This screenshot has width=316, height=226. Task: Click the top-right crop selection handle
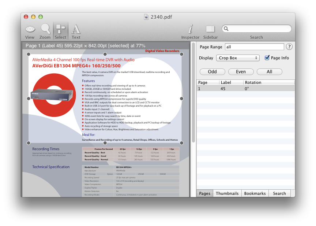[x=181, y=54]
